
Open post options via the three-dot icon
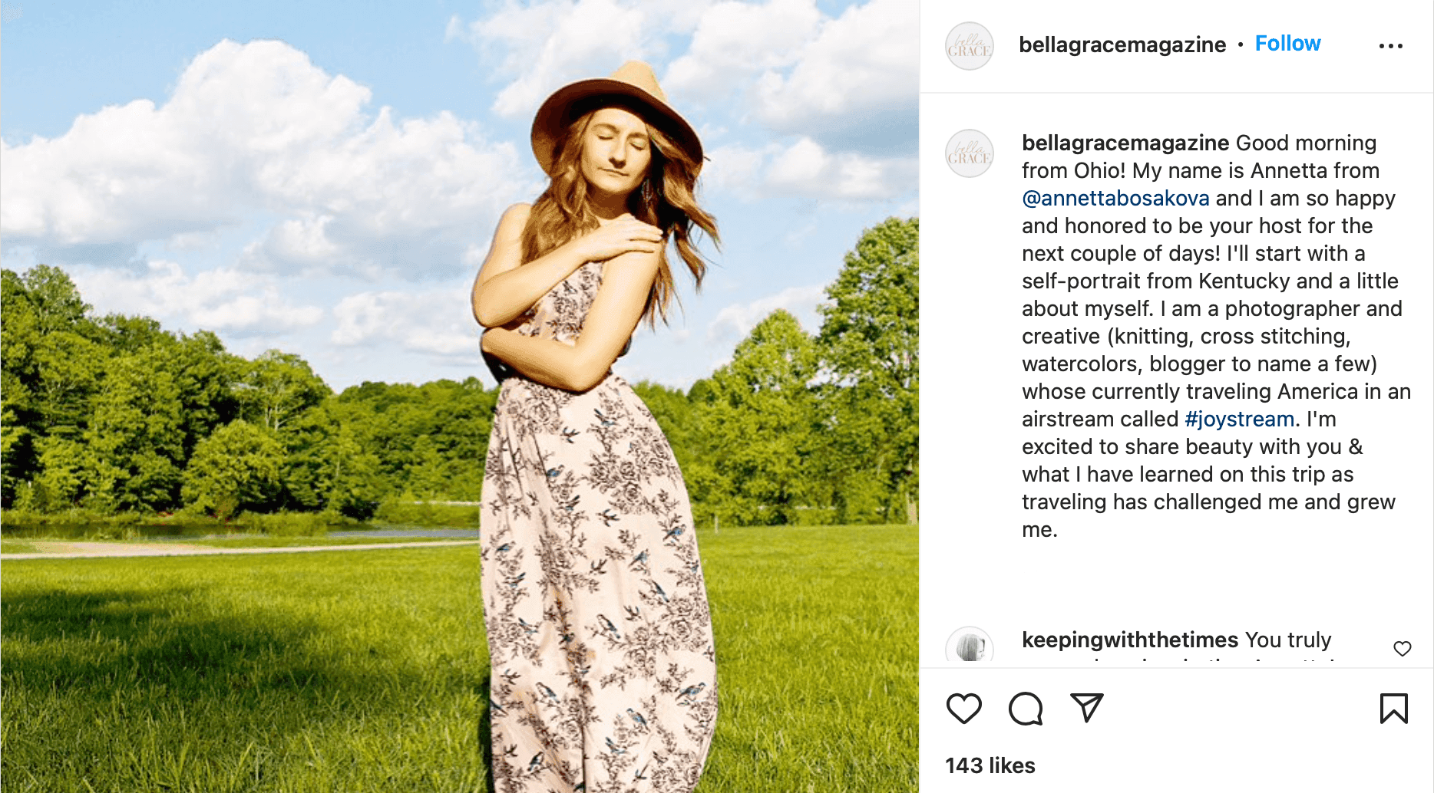(x=1390, y=44)
